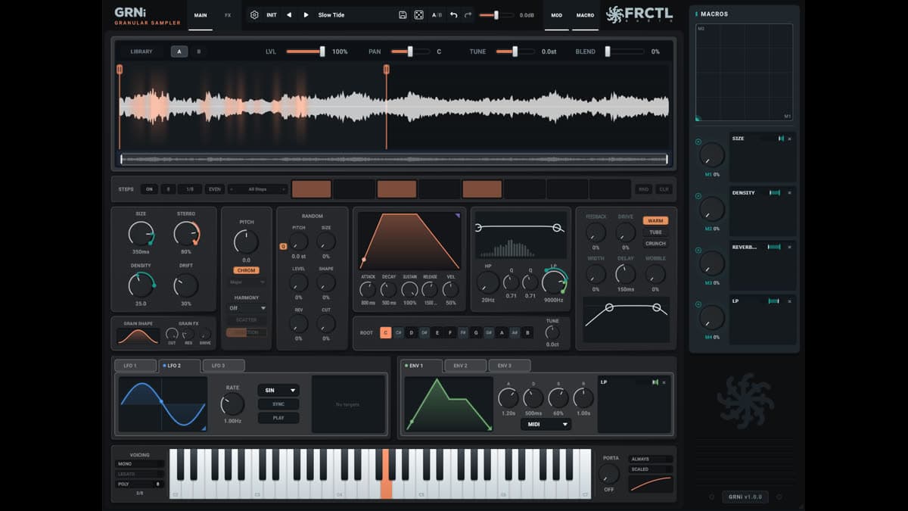Open the ENV MIDI trigger dropdown
Image resolution: width=908 pixels, height=511 pixels.
click(546, 425)
